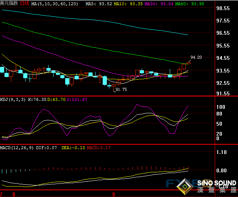Click the 91.75 low price marker
The height and width of the screenshot is (197, 238).
(x=121, y=90)
